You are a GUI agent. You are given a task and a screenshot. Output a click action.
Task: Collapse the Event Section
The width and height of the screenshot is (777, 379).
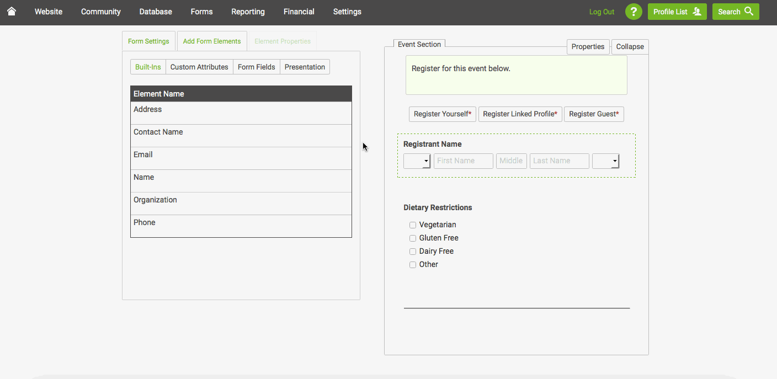tap(630, 47)
